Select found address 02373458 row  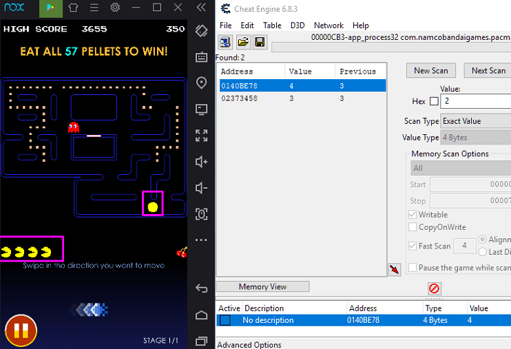pyautogui.click(x=302, y=98)
